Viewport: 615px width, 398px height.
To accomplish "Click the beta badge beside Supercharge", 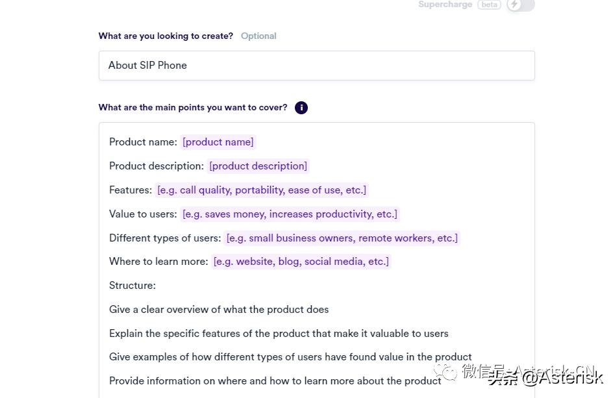I will [x=489, y=5].
